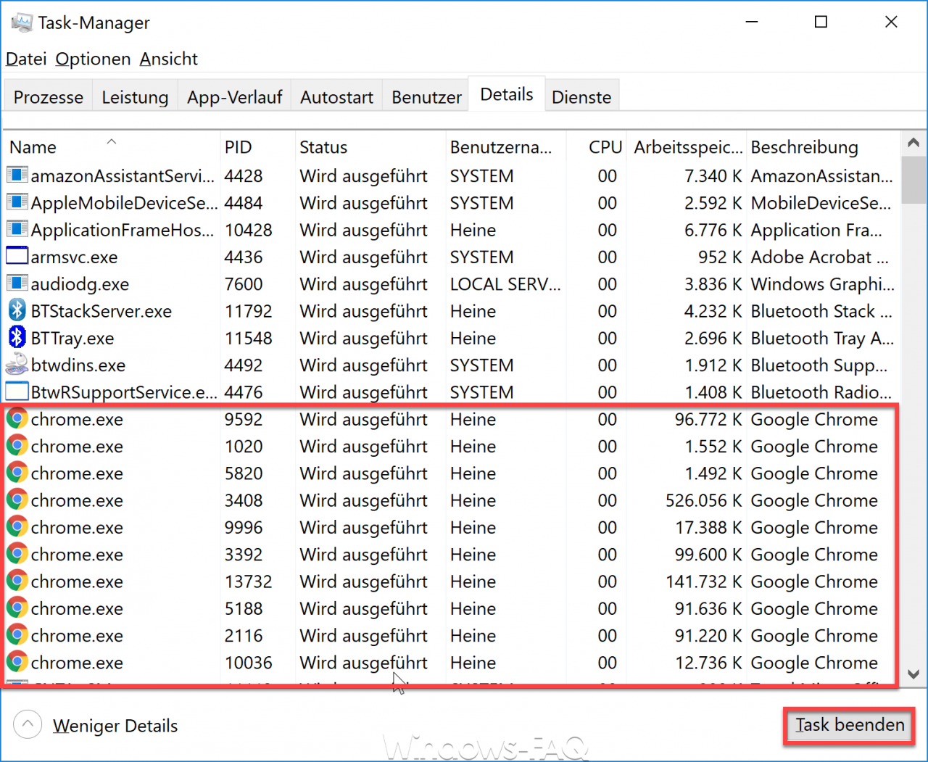
Task: Select memory value 526.056 K
Action: coord(703,500)
